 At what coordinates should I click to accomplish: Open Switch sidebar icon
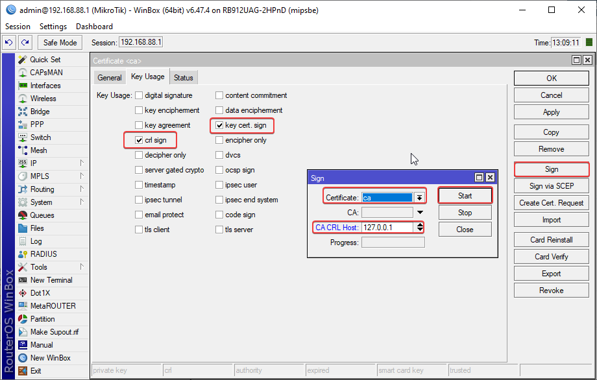(23, 137)
